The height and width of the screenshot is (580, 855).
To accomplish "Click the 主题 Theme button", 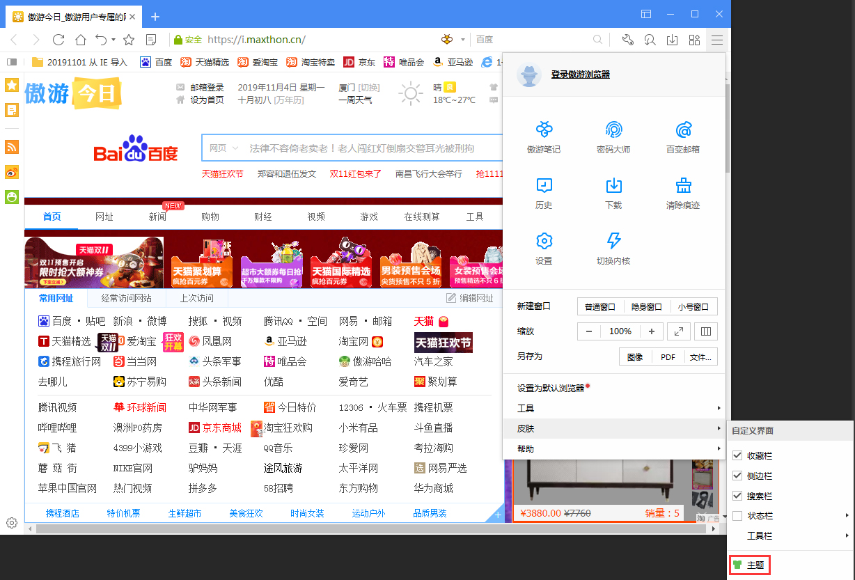I will click(750, 565).
